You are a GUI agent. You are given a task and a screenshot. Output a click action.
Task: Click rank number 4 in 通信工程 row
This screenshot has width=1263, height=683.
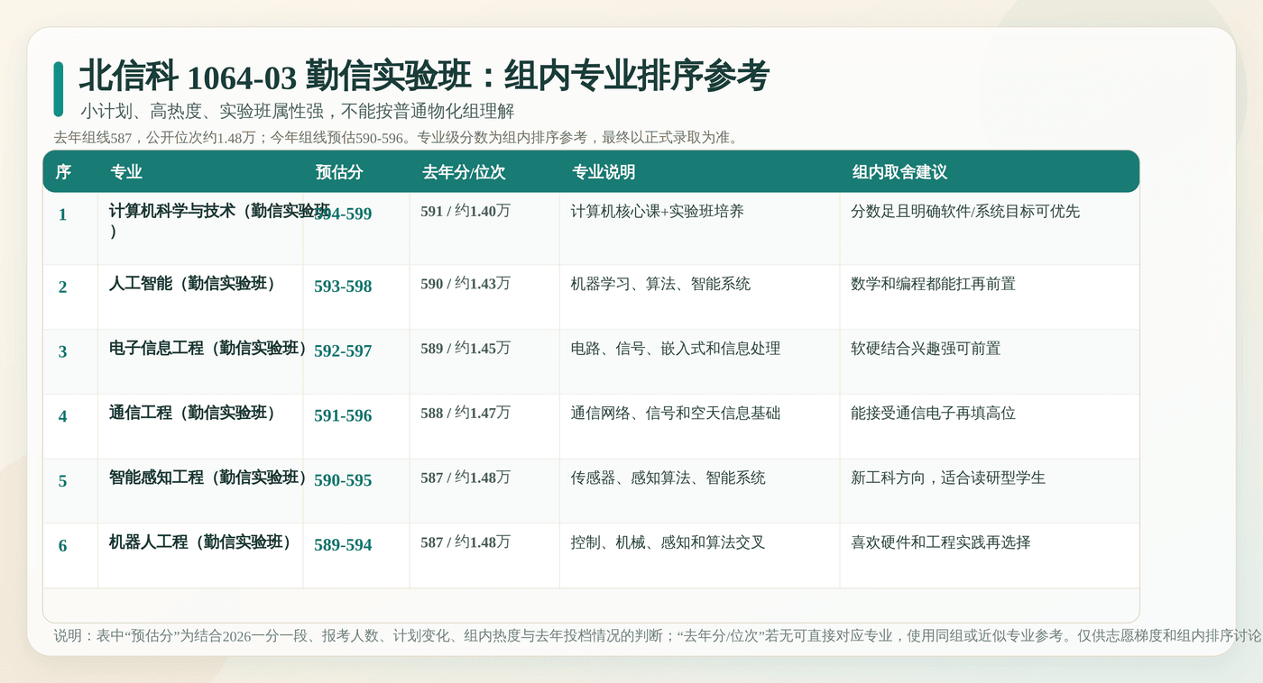pos(62,417)
